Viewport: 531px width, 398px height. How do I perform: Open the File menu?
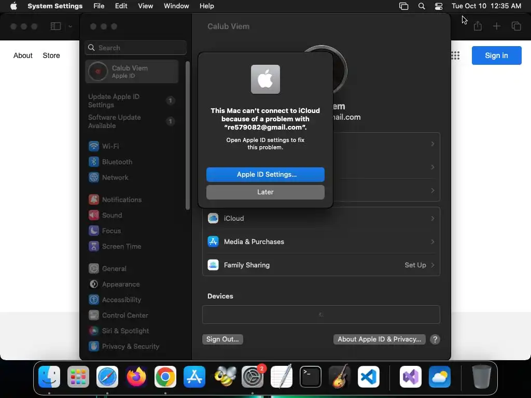point(99,6)
